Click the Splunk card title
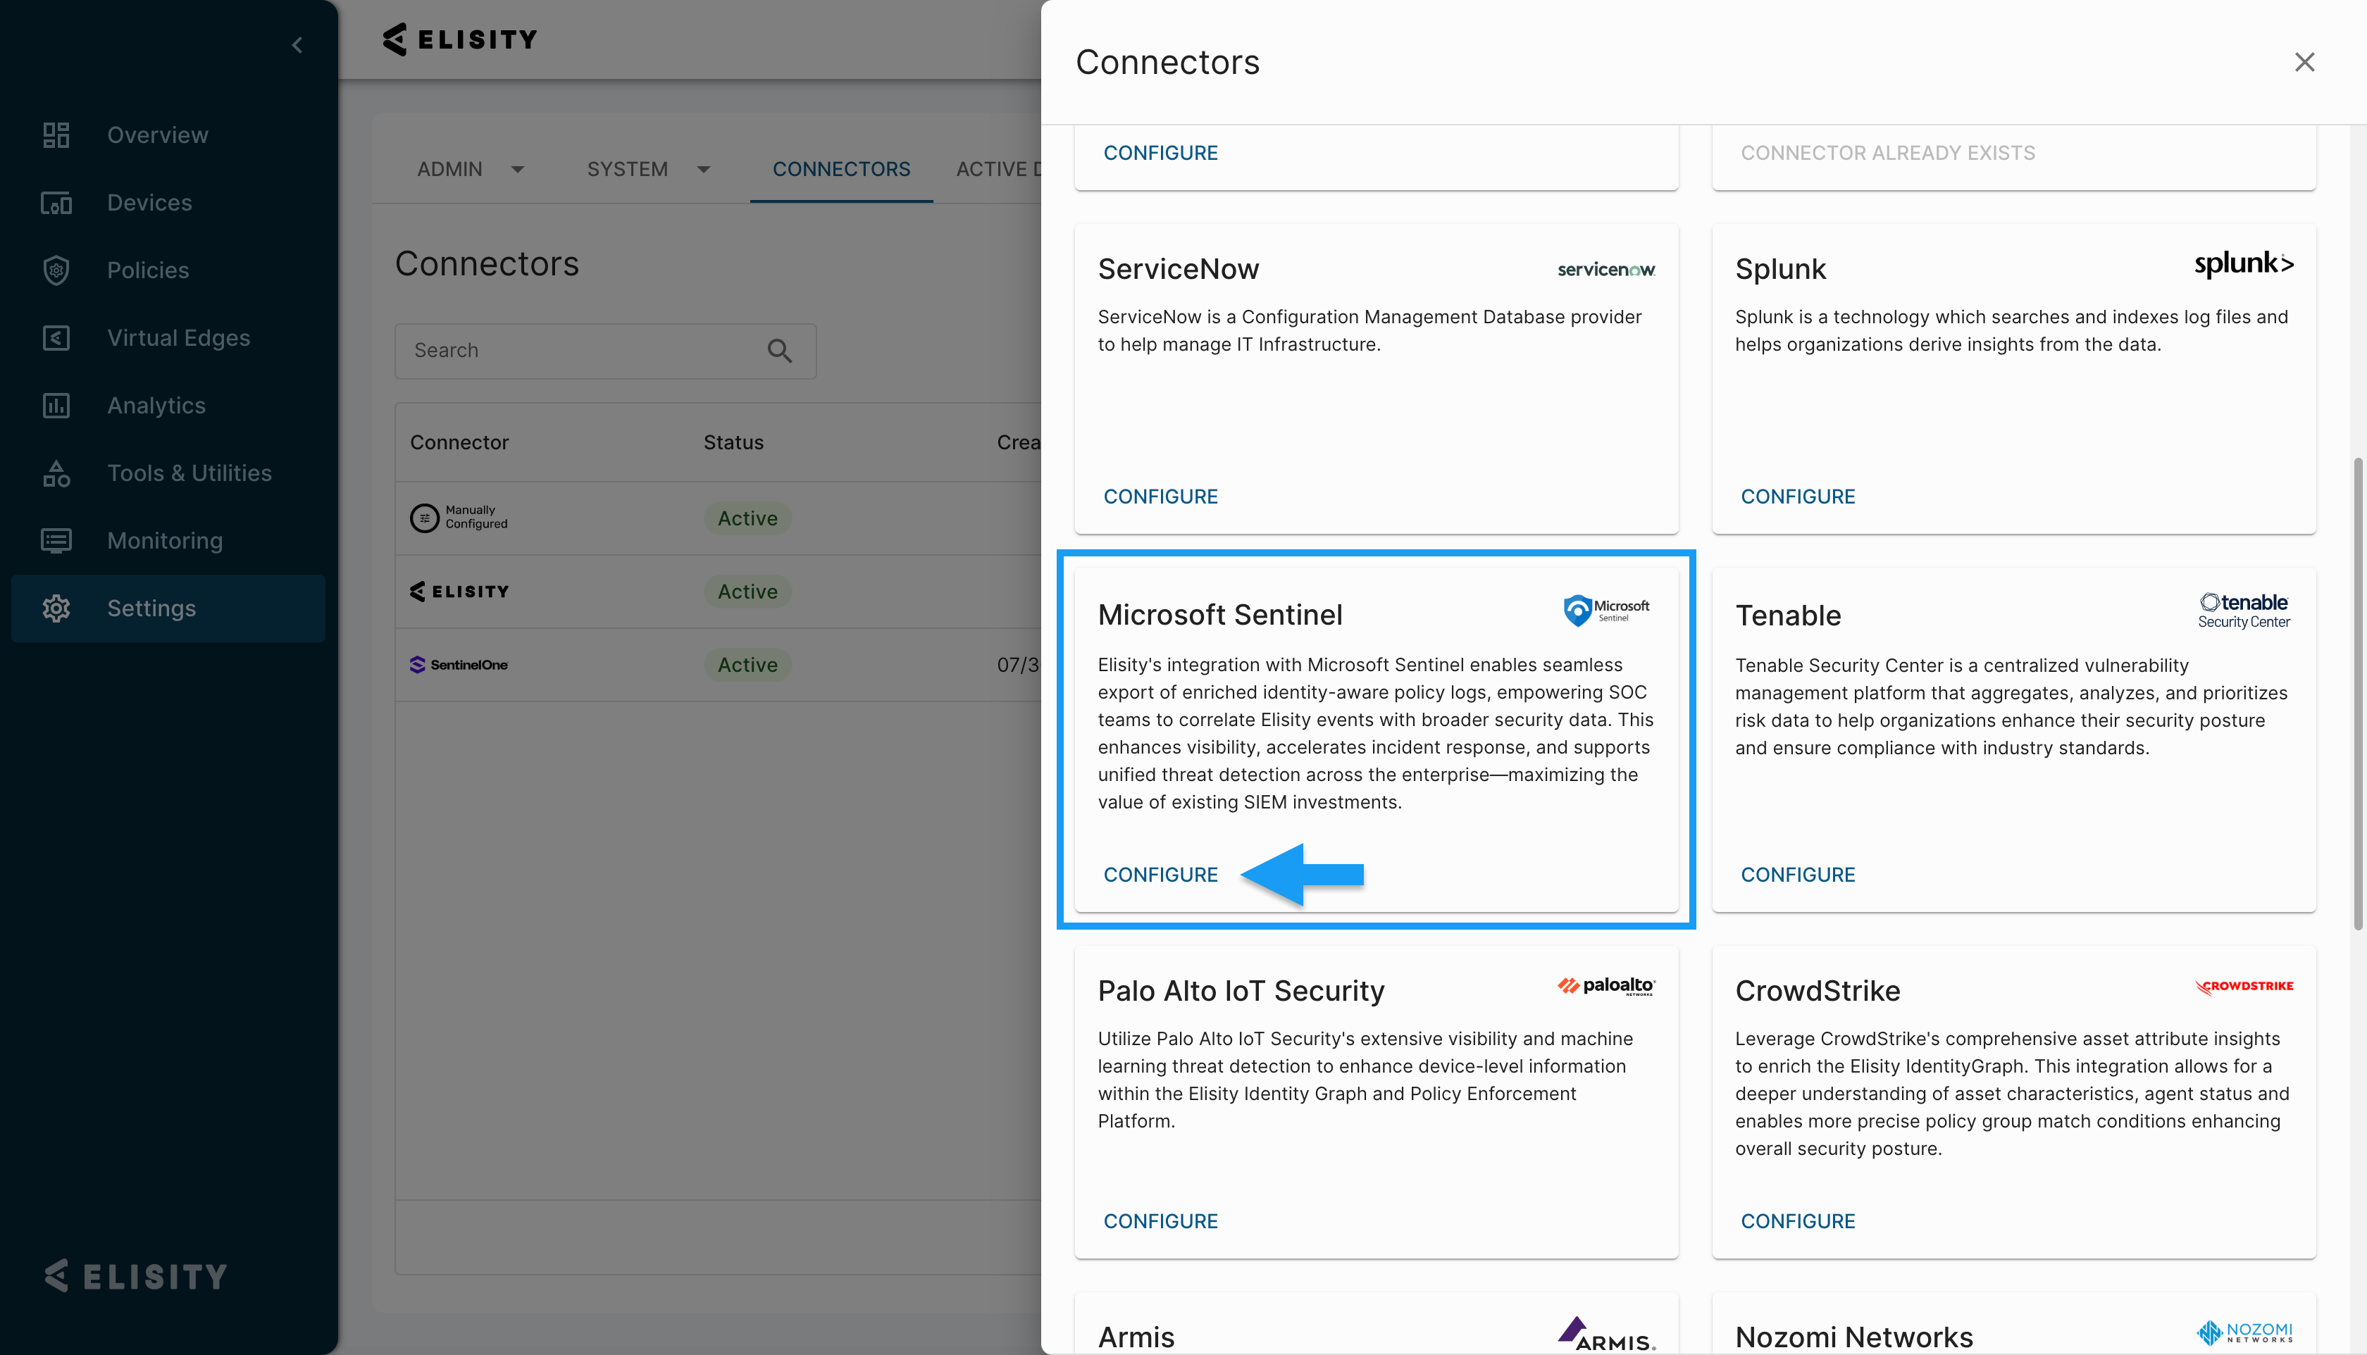Viewport: 2367px width, 1355px height. tap(1781, 269)
